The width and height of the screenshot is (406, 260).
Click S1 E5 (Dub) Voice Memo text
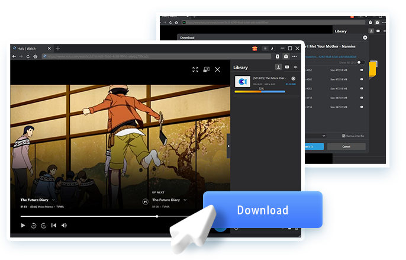click(42, 207)
